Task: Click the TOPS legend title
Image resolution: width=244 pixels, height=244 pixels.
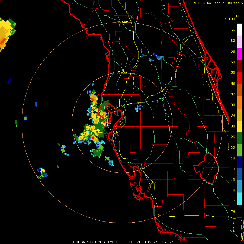Action: point(238,16)
